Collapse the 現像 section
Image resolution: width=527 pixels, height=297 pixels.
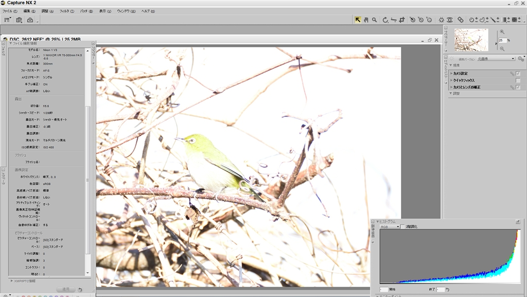click(451, 65)
